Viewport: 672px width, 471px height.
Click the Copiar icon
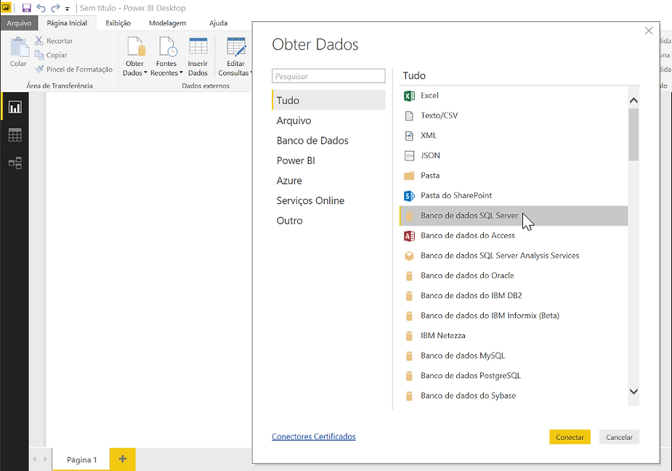[39, 55]
